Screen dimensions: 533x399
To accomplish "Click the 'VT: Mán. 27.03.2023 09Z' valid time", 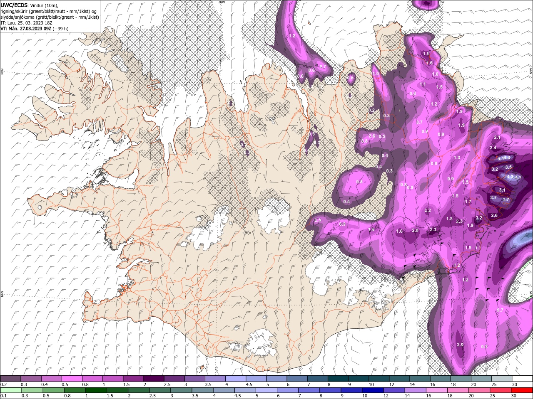I will tap(25, 29).
